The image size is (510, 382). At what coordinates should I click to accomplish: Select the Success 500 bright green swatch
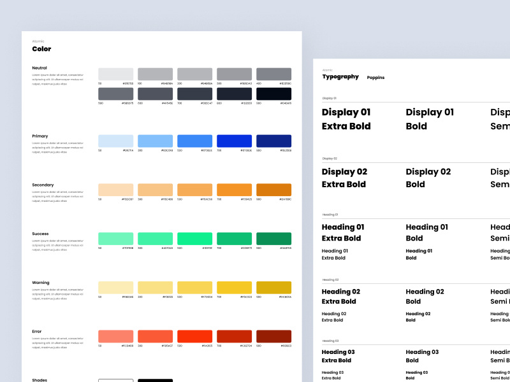pyautogui.click(x=194, y=239)
